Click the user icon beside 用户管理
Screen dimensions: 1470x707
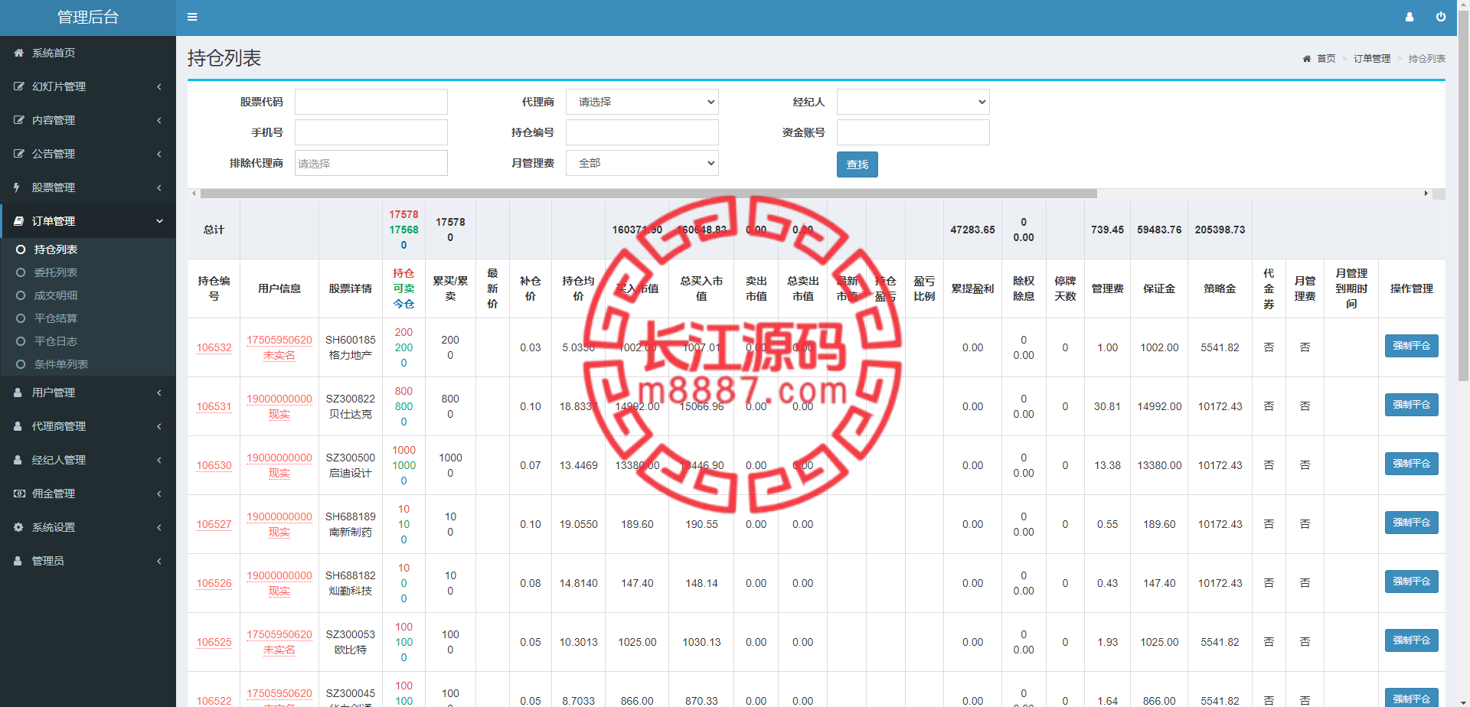18,393
